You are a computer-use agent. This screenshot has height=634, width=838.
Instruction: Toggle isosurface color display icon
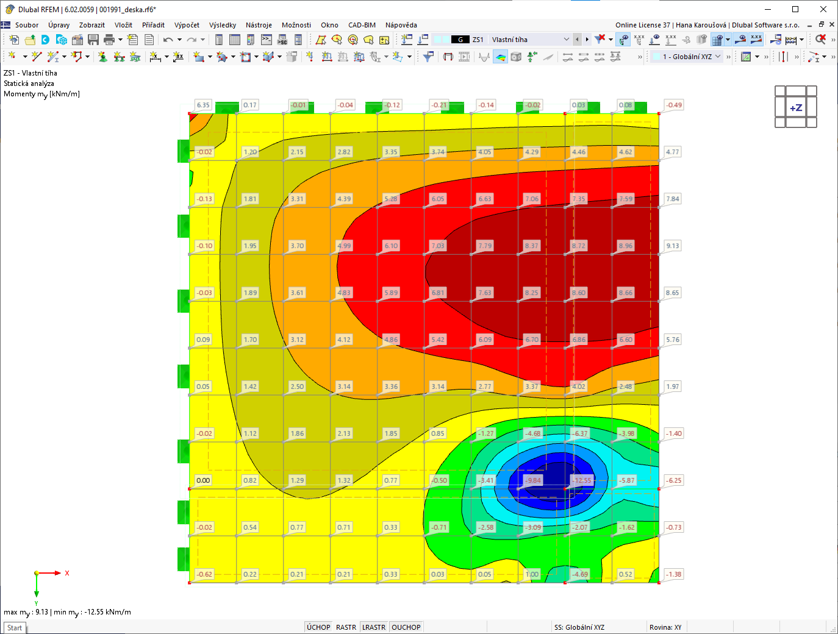500,57
